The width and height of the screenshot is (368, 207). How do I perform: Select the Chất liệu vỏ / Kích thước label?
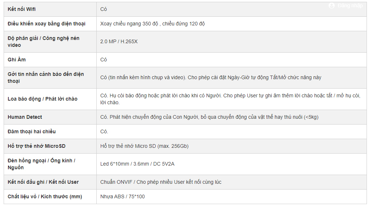point(45,196)
